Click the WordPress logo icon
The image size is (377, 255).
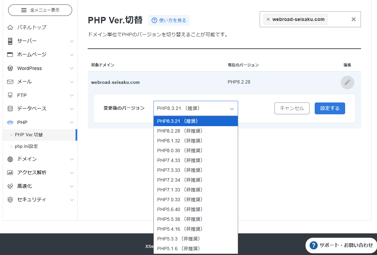click(x=10, y=68)
